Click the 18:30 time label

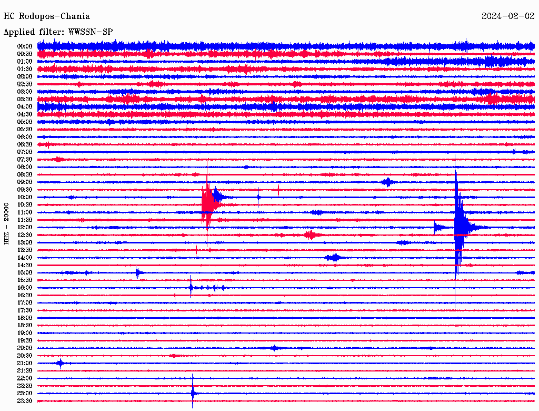[25, 325]
